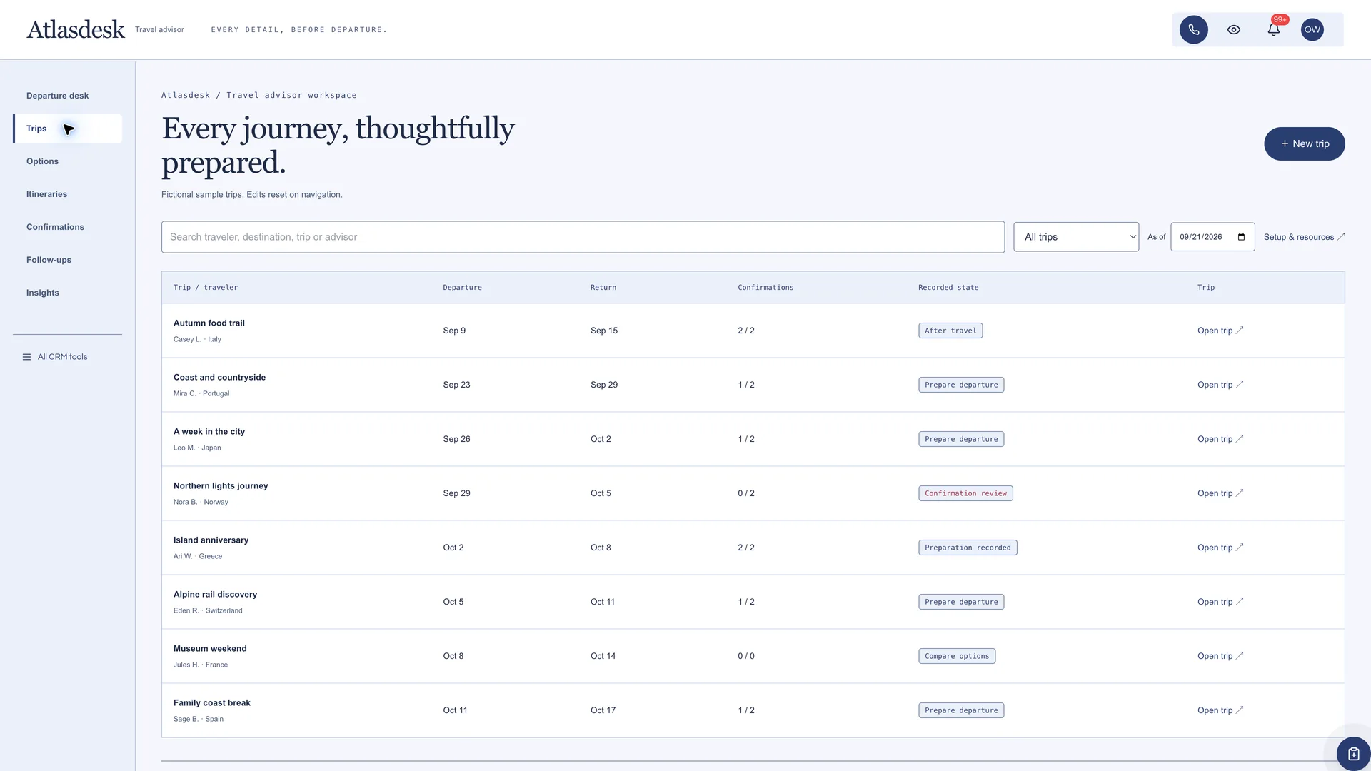Open the Setup & resources link
This screenshot has height=771, width=1371.
click(x=1304, y=237)
